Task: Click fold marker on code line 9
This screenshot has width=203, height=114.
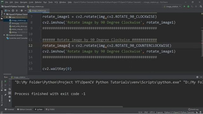Action: 41,28
